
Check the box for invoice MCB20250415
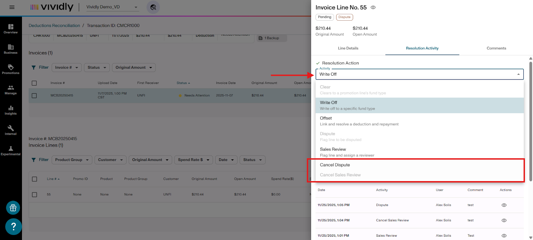click(34, 96)
